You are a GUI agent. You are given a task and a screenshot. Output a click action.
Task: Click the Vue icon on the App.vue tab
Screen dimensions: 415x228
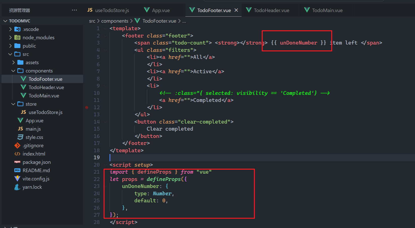tap(147, 10)
